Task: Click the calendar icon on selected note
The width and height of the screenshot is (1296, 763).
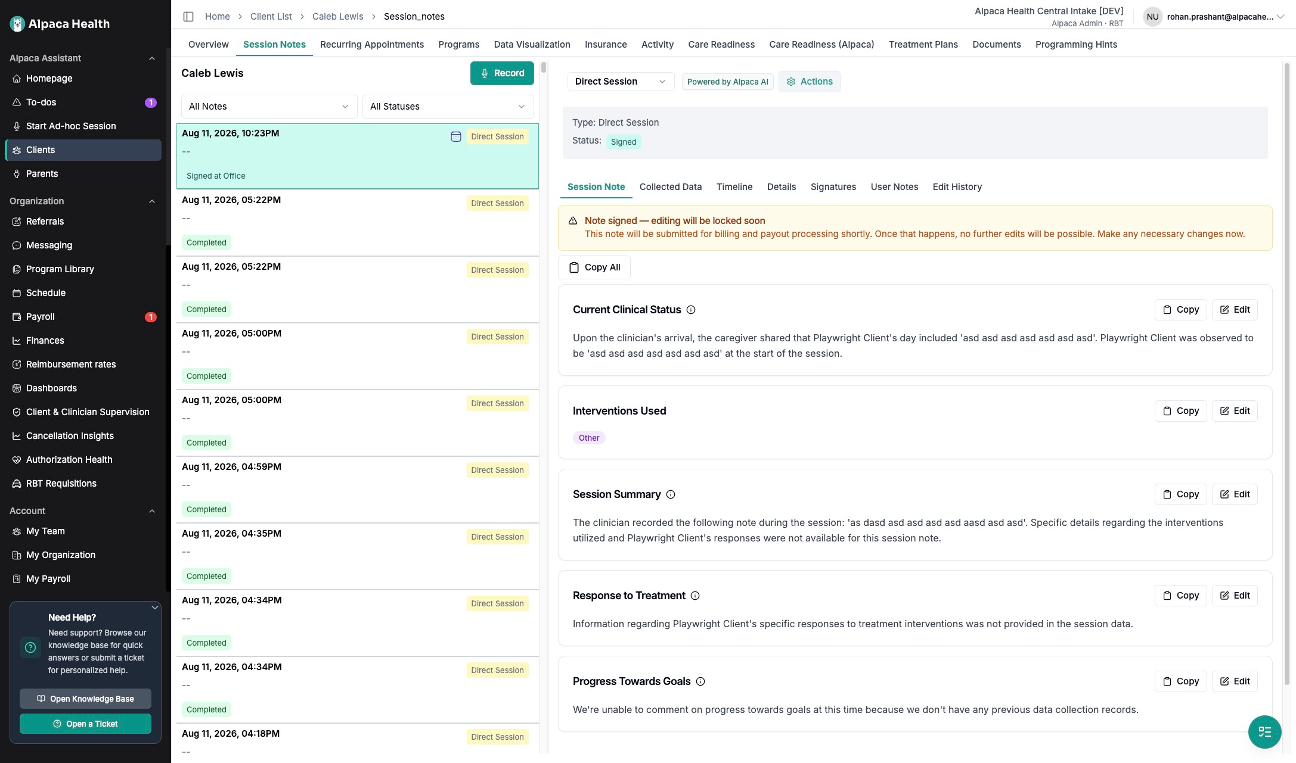Action: 456,136
